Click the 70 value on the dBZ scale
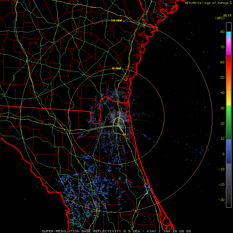233x233 pixels. [222, 47]
